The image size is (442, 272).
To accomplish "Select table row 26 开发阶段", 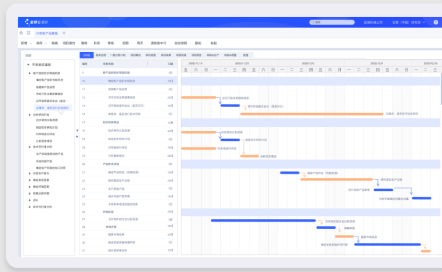I will [129, 212].
